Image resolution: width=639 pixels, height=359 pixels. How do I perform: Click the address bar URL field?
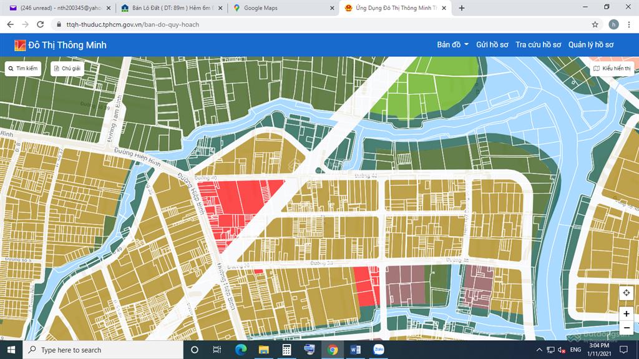point(312,24)
